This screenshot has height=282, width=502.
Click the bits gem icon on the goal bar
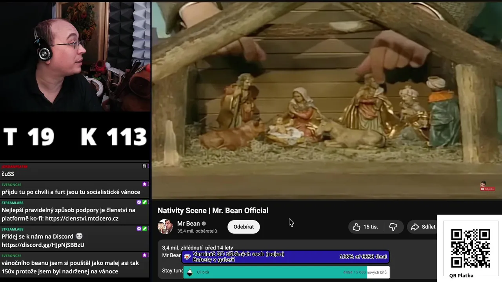tap(190, 272)
